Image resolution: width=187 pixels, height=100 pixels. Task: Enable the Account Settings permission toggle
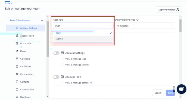(x=56, y=53)
